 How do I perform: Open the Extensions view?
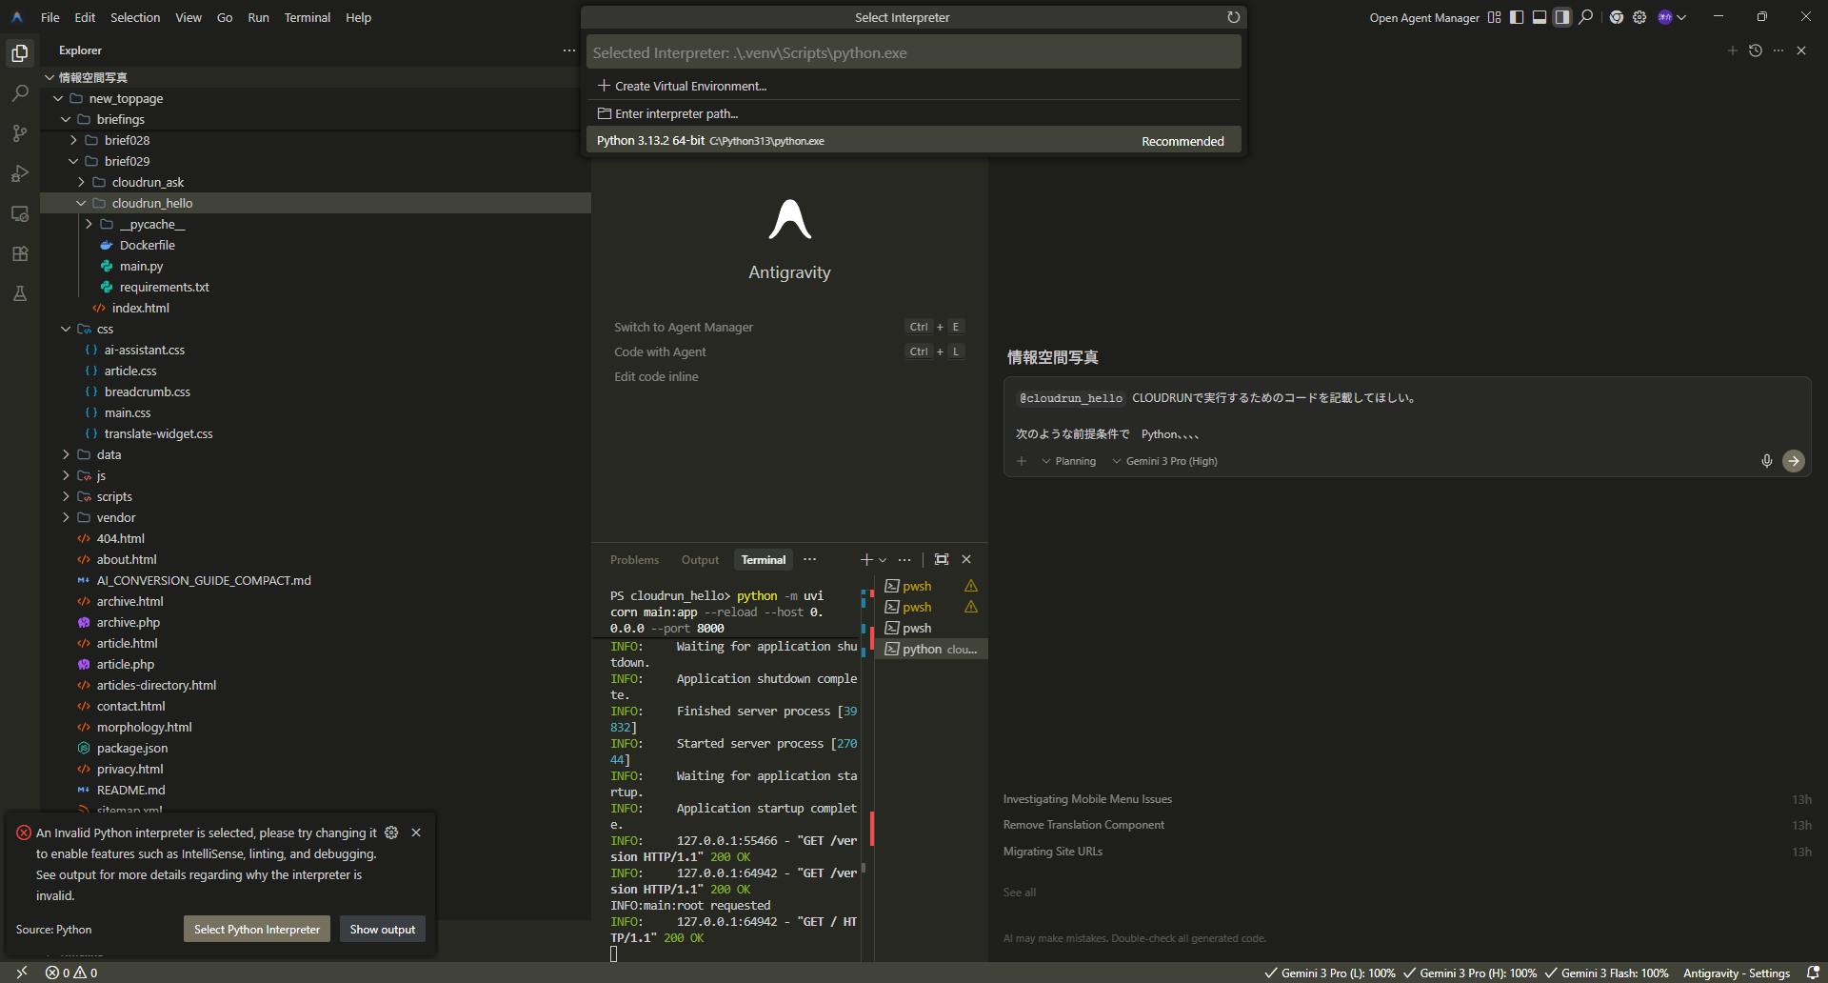20,253
